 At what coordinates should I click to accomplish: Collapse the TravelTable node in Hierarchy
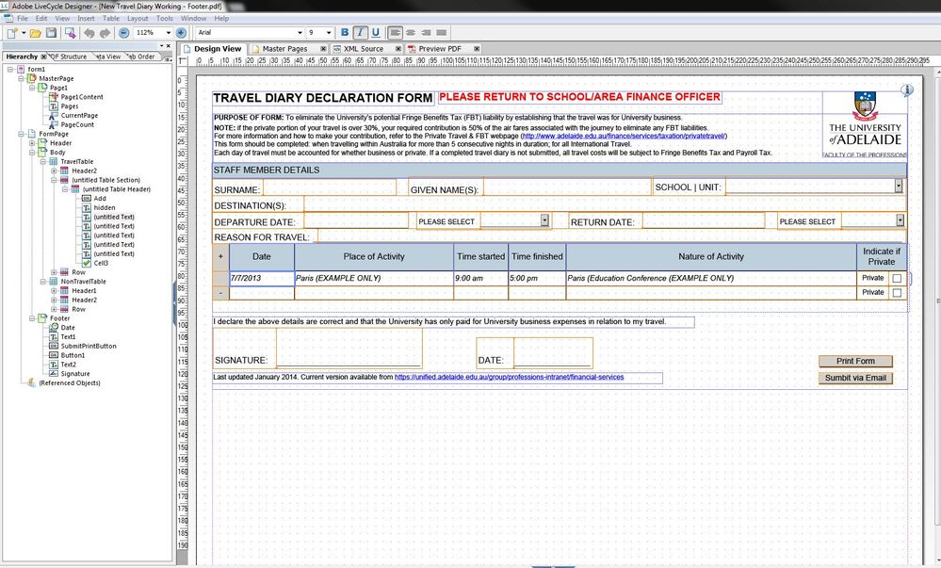point(43,161)
